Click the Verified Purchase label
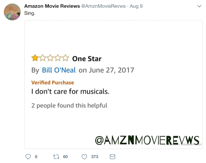The image size is (206, 163). (x=53, y=82)
